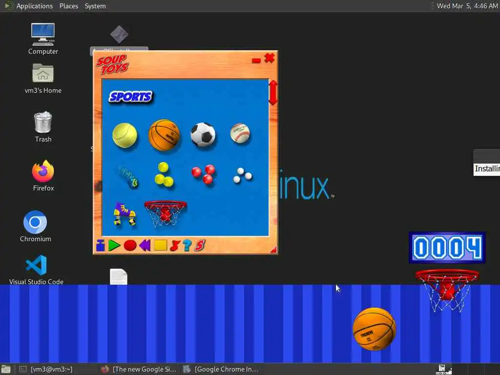Pick the three red balls toy
The image size is (500, 375).
pos(204,174)
